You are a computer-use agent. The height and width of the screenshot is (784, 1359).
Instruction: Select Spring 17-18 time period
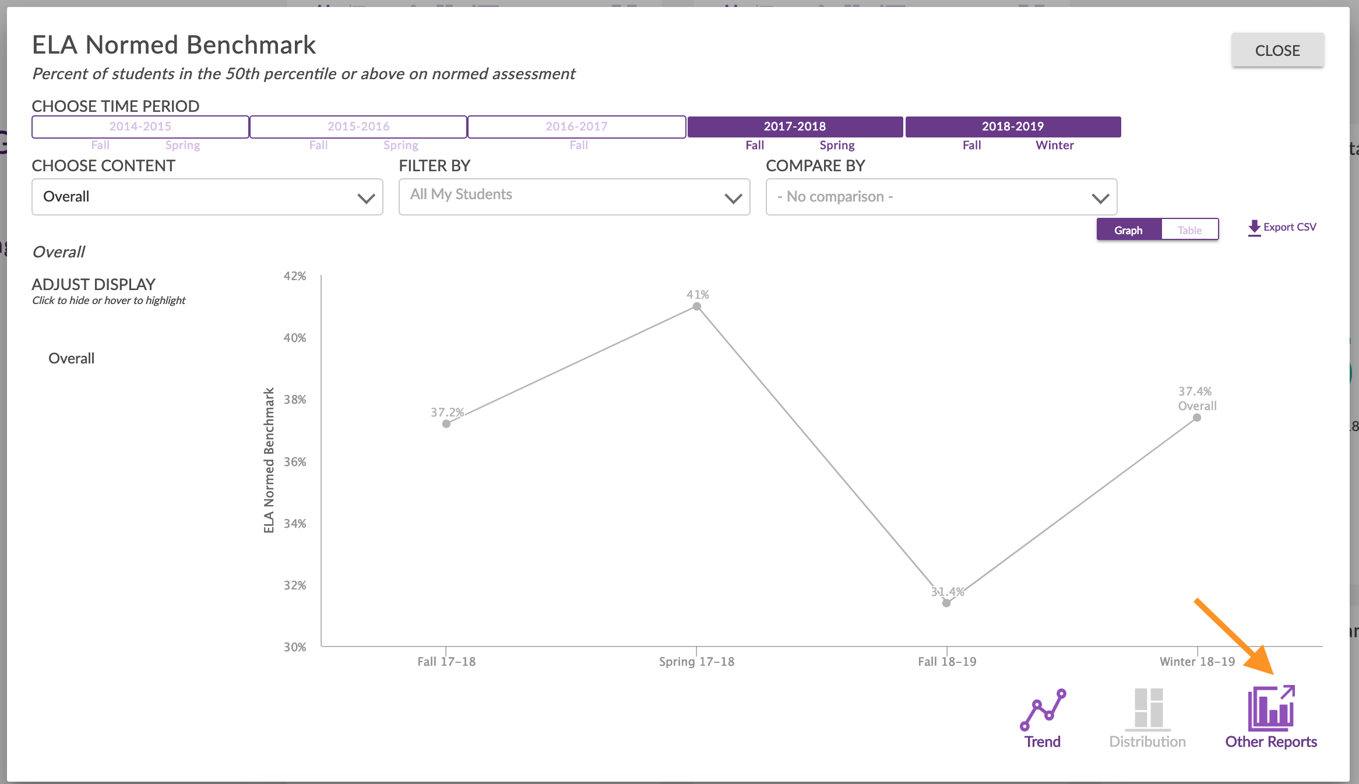click(x=837, y=144)
